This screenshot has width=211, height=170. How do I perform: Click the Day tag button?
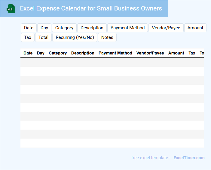click(44, 28)
